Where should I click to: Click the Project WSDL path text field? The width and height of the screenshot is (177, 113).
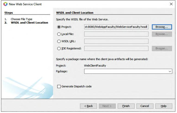coord(116,27)
